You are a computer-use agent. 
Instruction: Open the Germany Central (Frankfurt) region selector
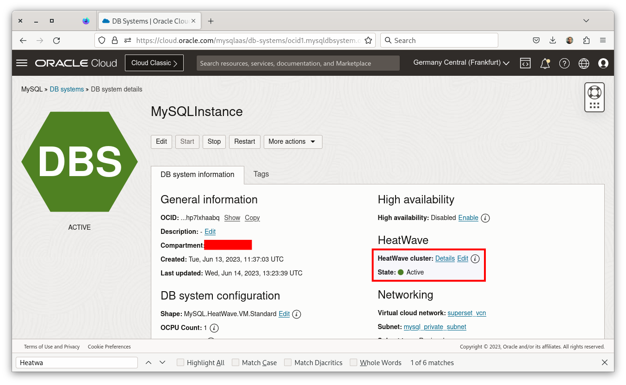tap(461, 63)
